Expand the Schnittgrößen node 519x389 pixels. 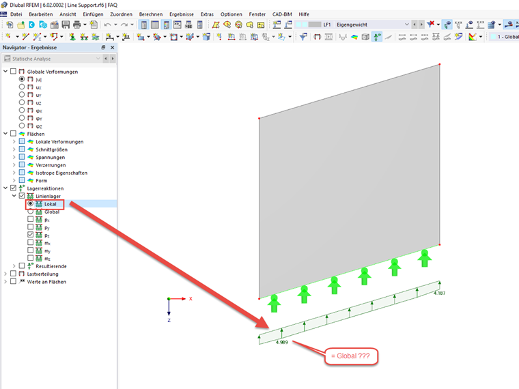[14, 149]
